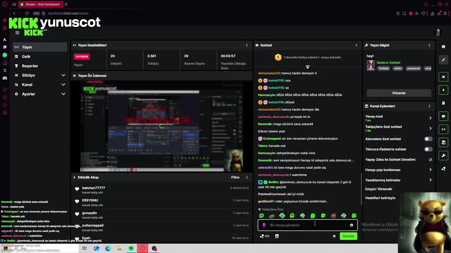The height and width of the screenshot is (253, 451).
Task: Open the emoji picker in chat input
Action: [x=351, y=225]
